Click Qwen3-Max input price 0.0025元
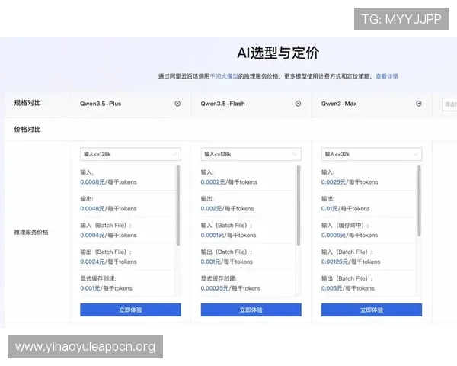The width and height of the screenshot is (457, 366). tap(334, 182)
